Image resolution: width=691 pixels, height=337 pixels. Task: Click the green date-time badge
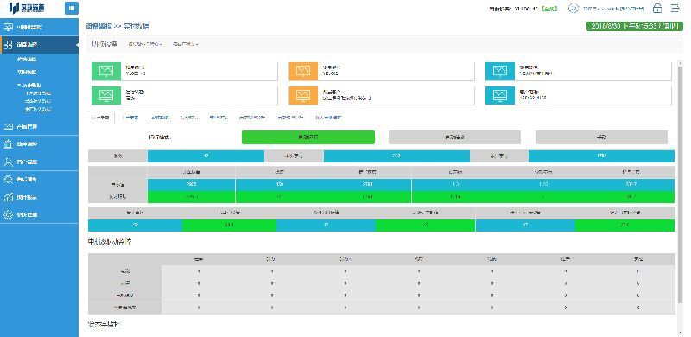(x=634, y=26)
